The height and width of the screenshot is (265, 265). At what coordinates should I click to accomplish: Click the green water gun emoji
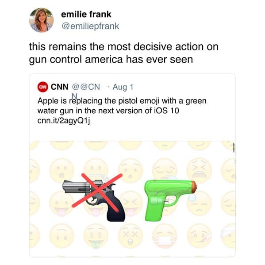[170, 200]
